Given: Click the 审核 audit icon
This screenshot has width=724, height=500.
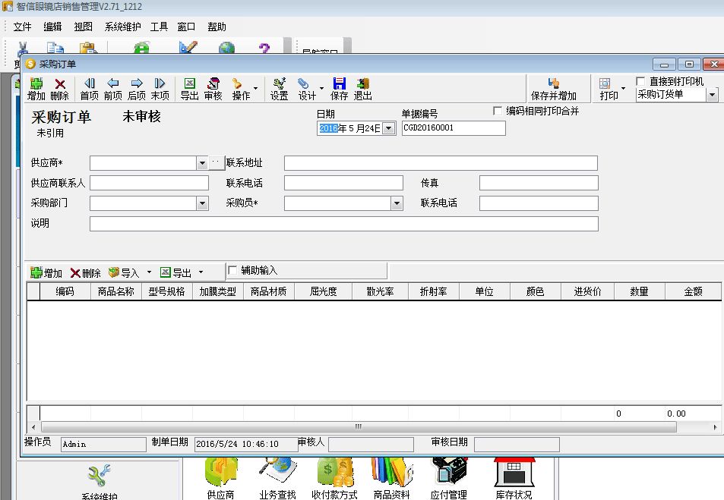Looking at the screenshot, I should click(213, 83).
